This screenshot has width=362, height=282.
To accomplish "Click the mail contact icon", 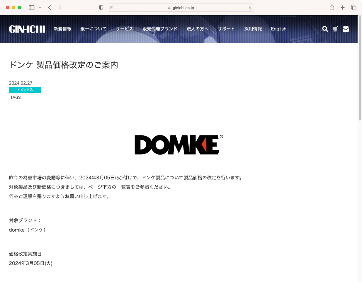I will [x=346, y=29].
